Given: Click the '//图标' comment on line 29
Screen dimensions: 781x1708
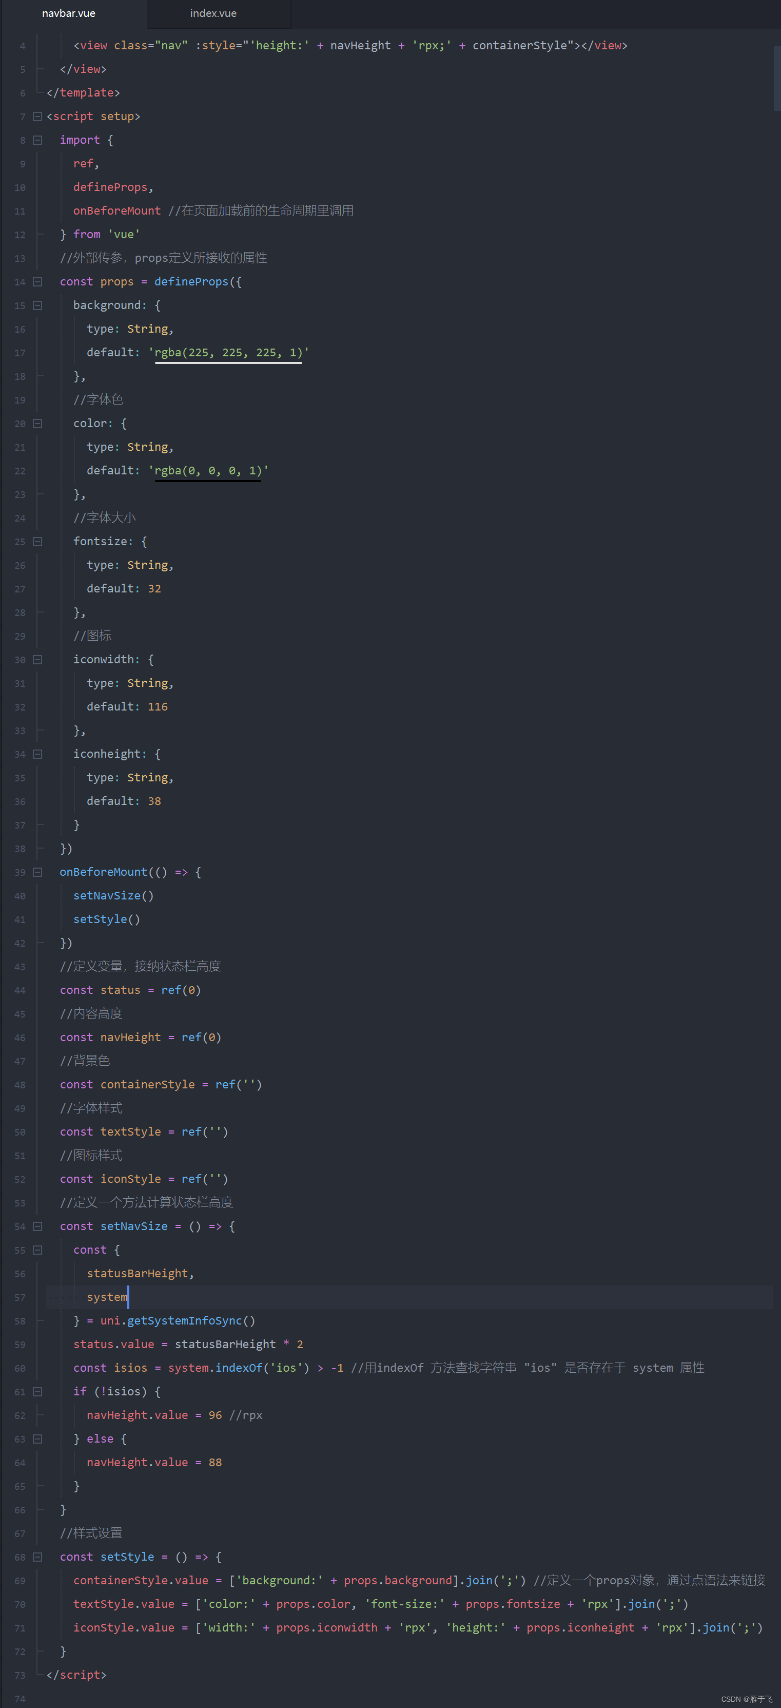Looking at the screenshot, I should coord(92,636).
